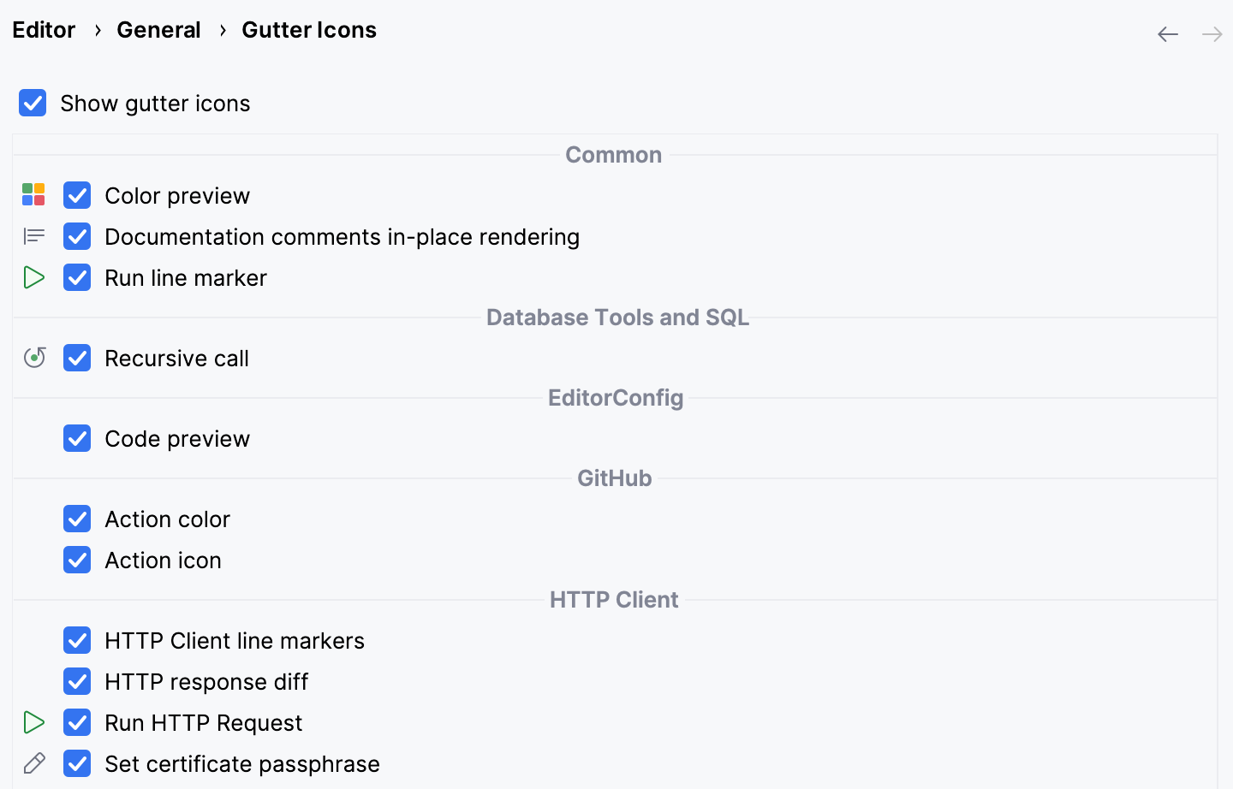Viewport: 1233px width, 789px height.
Task: Uncheck Action color under GitHub
Action: coord(77,519)
